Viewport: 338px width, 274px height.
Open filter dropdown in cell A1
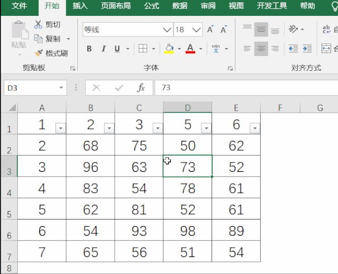tap(61, 128)
